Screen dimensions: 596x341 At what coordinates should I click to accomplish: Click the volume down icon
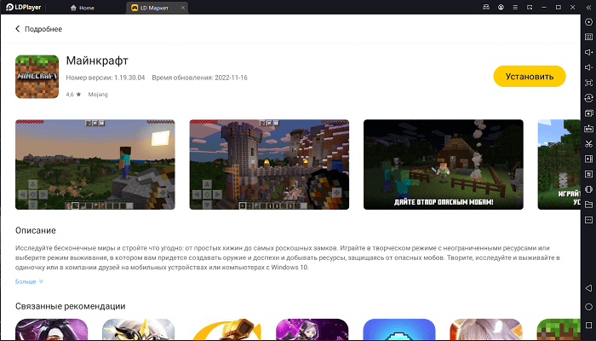[588, 67]
